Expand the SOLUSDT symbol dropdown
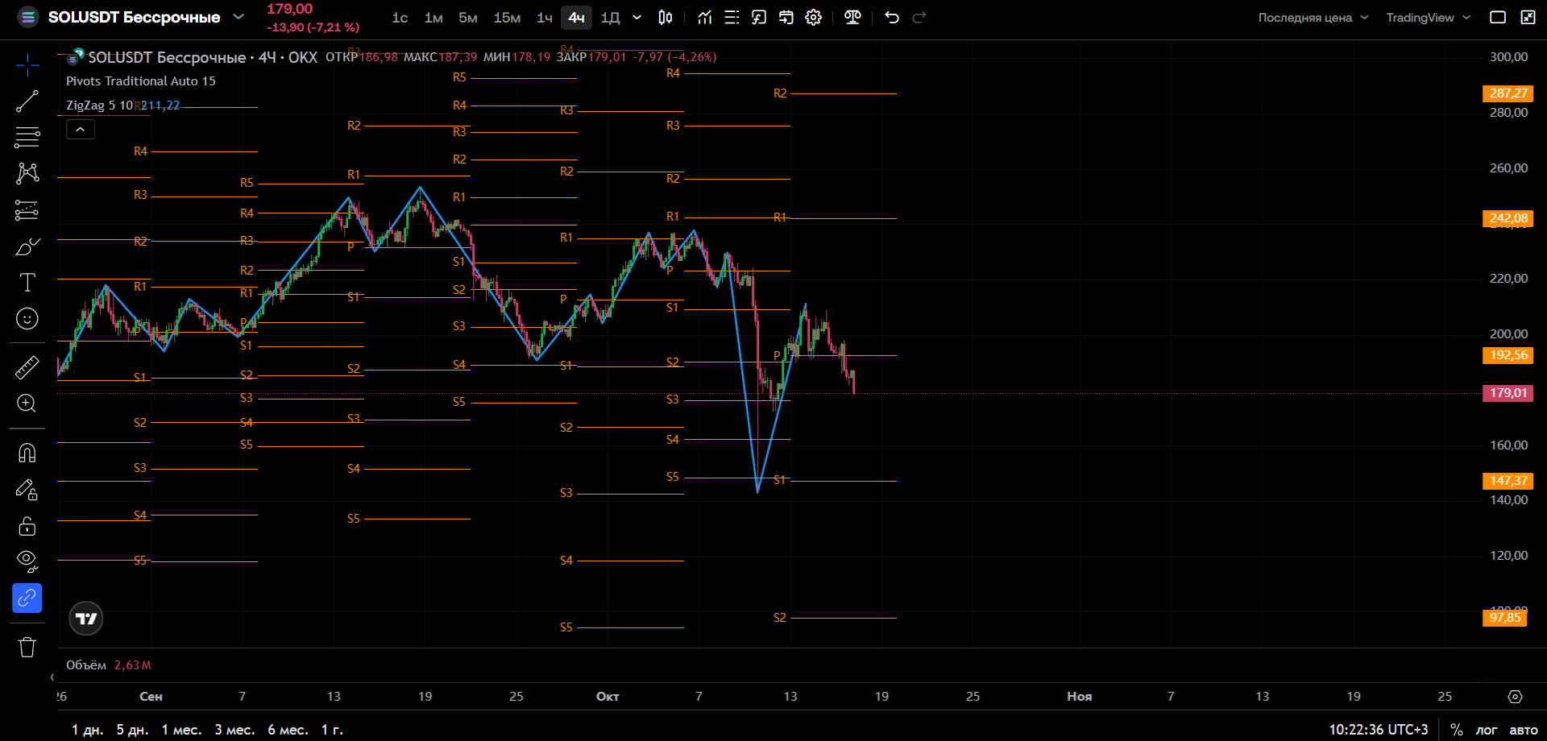Viewport: 1547px width, 741px height. (238, 17)
